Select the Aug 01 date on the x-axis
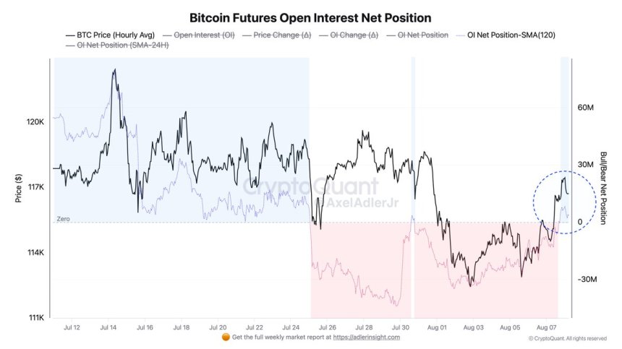This screenshot has width=622, height=349. click(x=435, y=327)
